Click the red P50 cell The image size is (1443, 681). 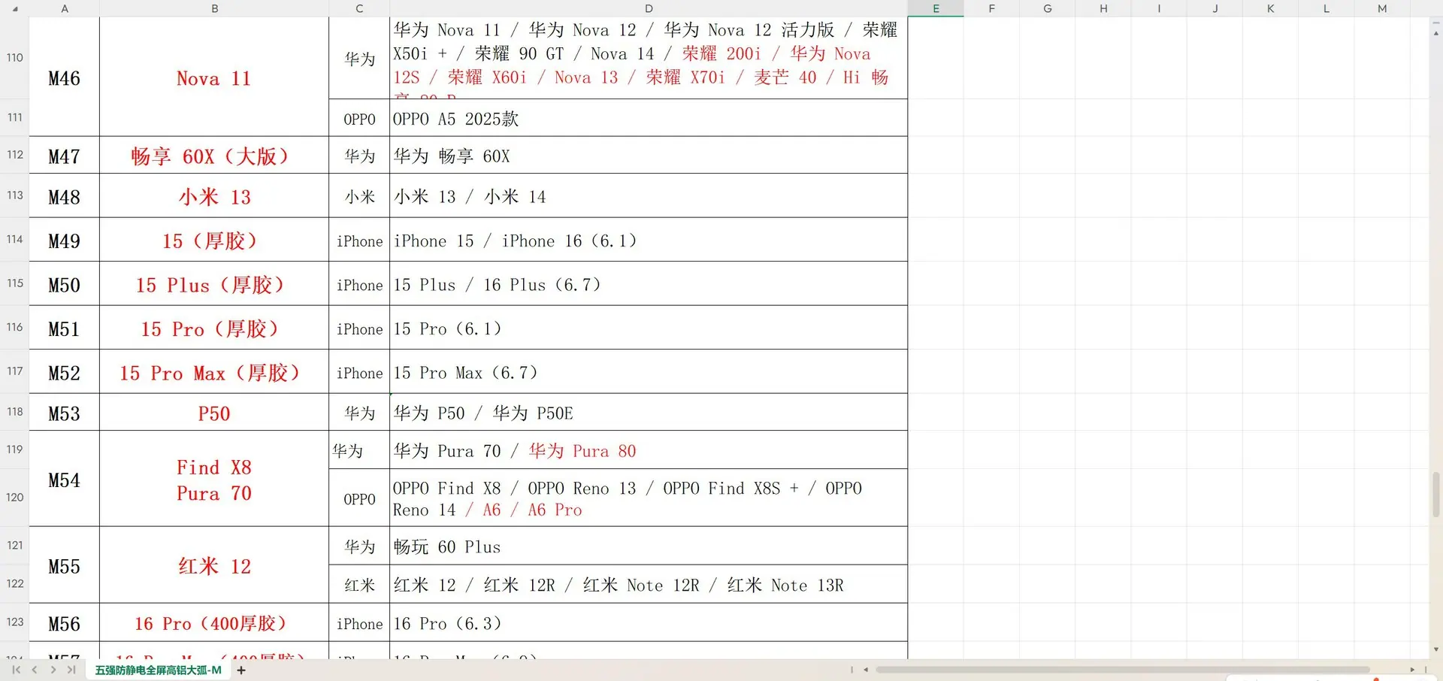coord(214,412)
